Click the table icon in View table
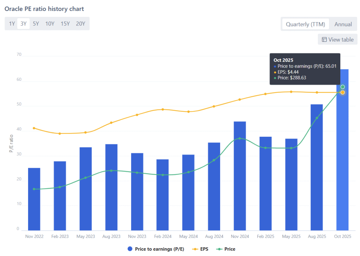 [324, 39]
